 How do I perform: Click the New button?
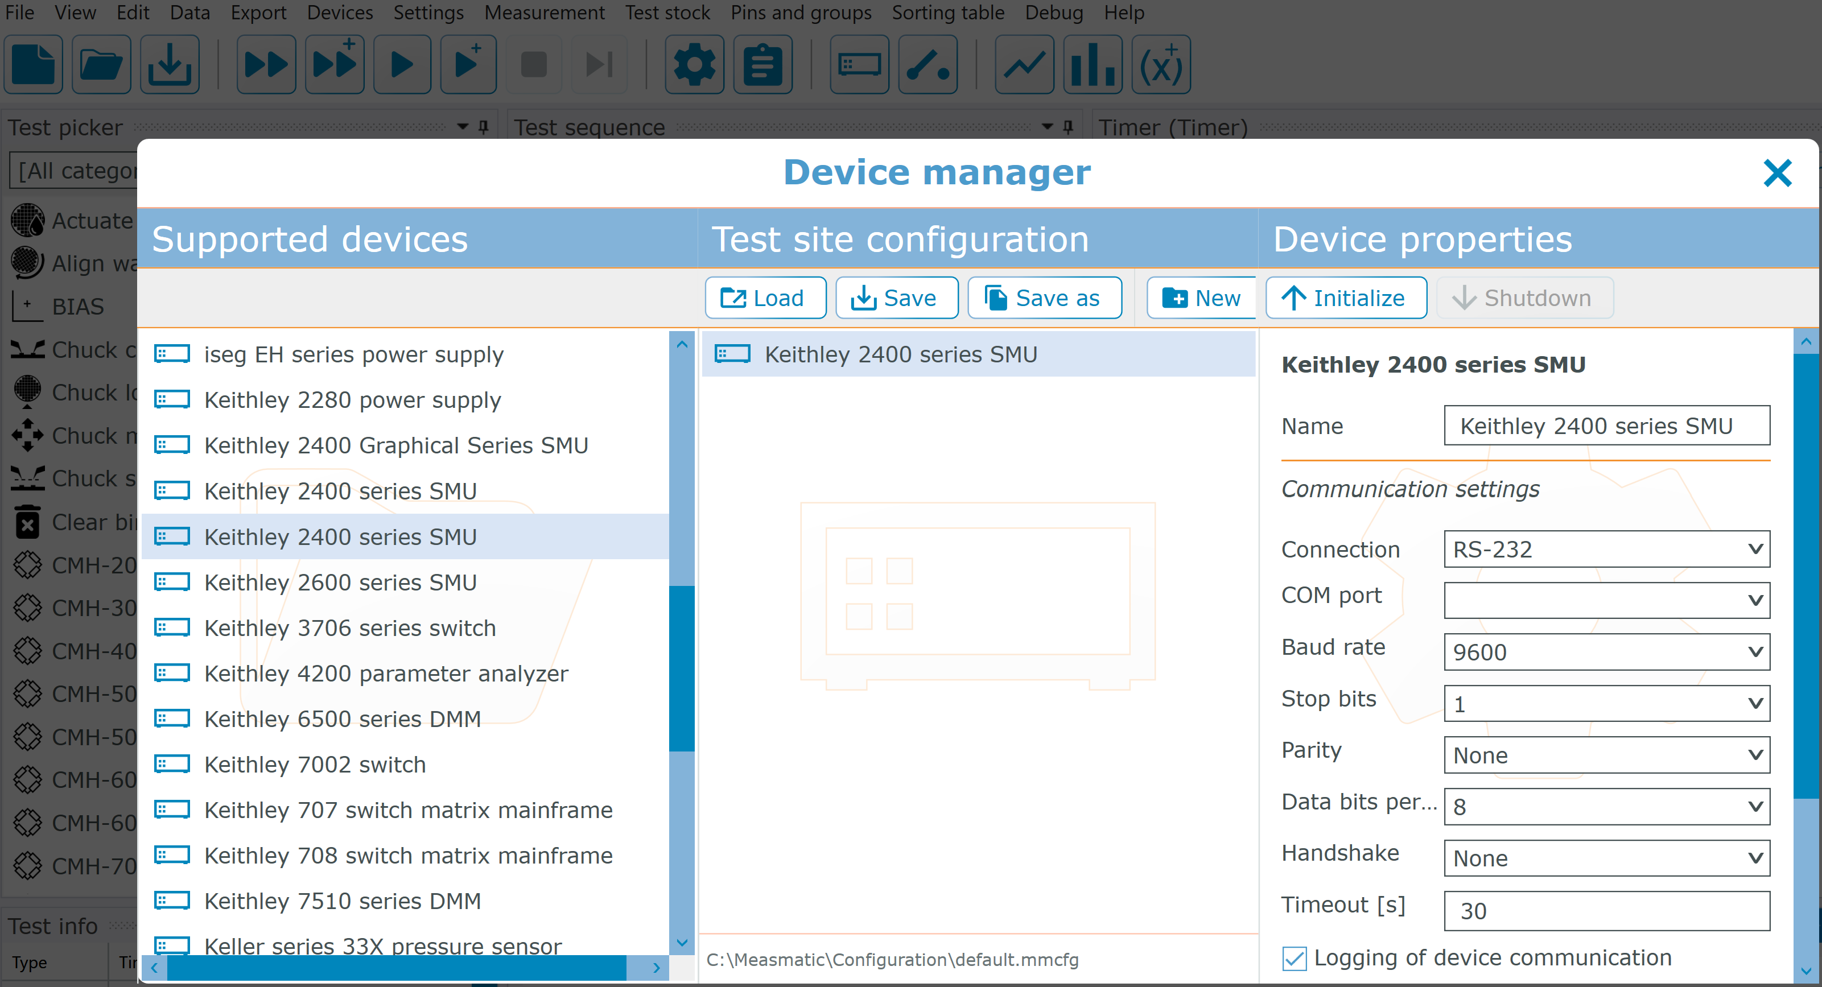pos(1202,298)
